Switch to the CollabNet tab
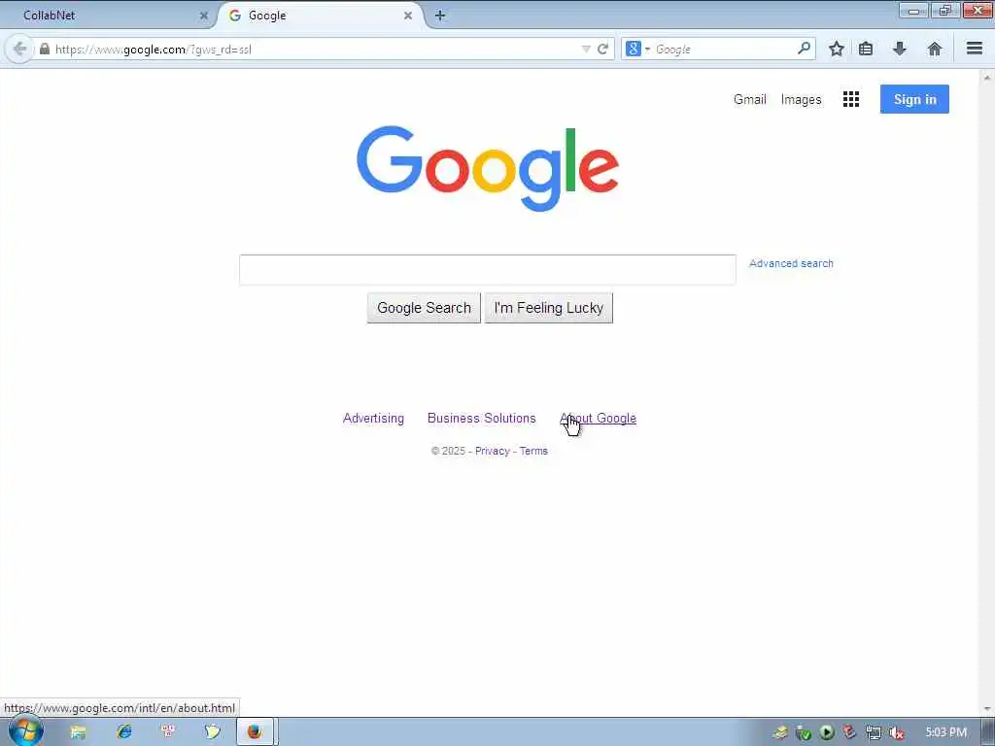 click(107, 16)
